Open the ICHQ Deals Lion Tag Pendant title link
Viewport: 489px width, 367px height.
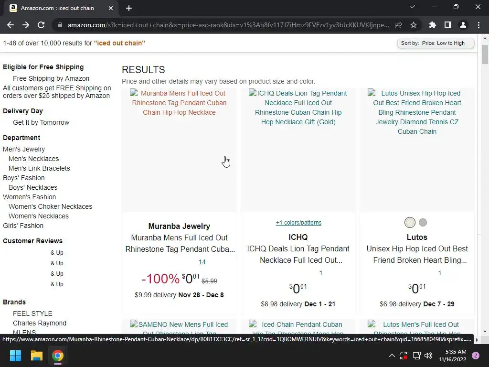[x=298, y=254]
